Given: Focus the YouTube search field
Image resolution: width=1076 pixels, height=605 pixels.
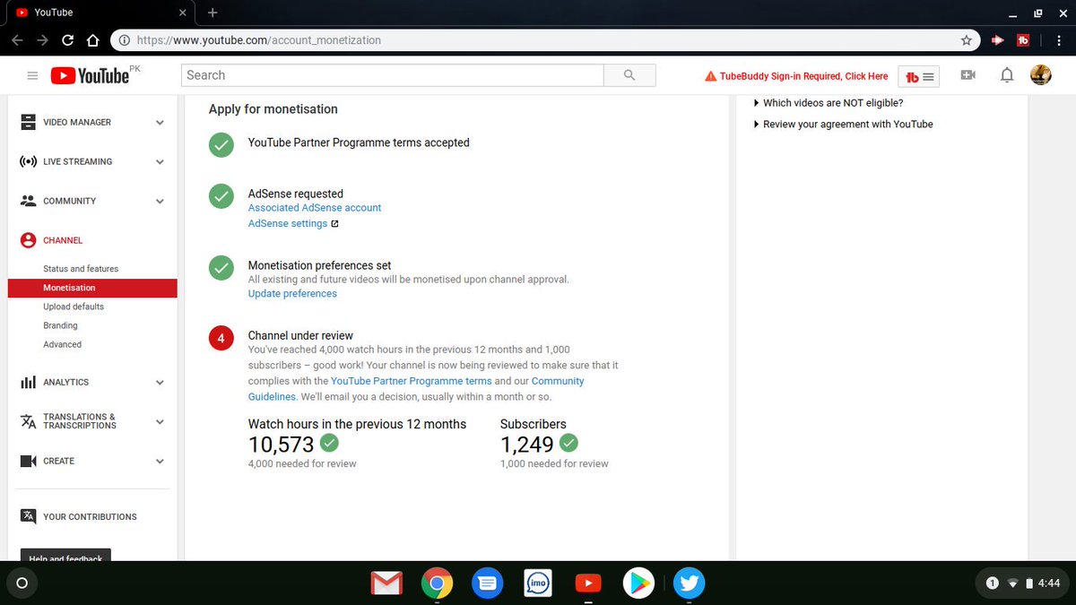Looking at the screenshot, I should [x=393, y=75].
